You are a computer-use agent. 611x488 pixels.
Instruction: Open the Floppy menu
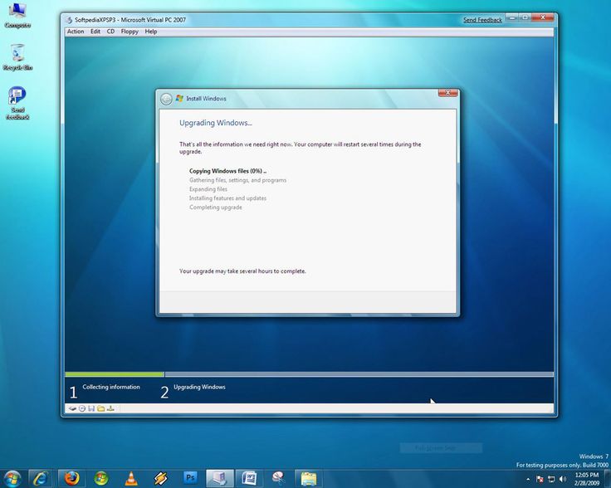point(130,32)
